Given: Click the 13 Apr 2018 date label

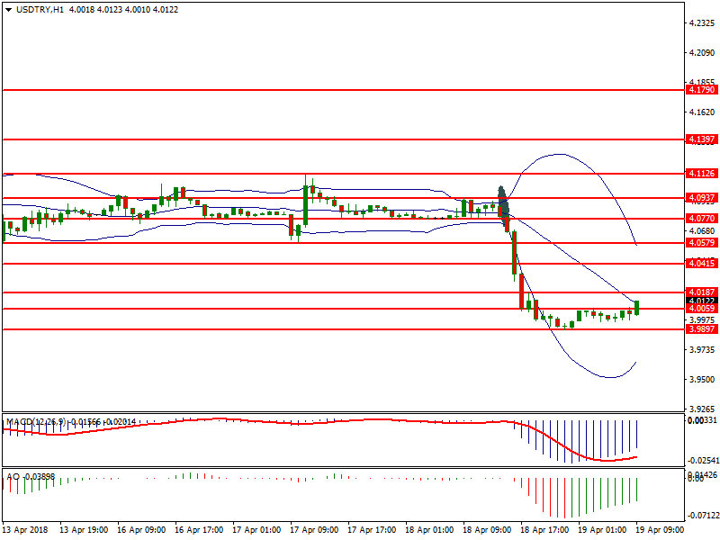Looking at the screenshot, I should 25,530.
